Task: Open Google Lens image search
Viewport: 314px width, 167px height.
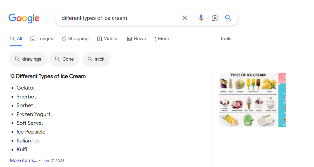Action: click(x=215, y=18)
